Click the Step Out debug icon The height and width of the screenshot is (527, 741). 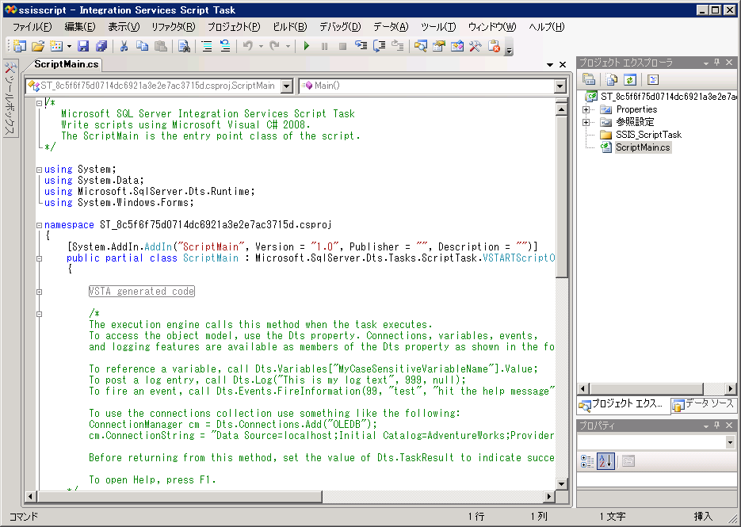pyautogui.click(x=398, y=46)
